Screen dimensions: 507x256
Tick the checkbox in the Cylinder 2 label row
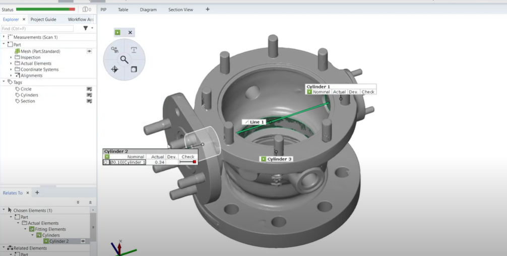[x=106, y=162]
